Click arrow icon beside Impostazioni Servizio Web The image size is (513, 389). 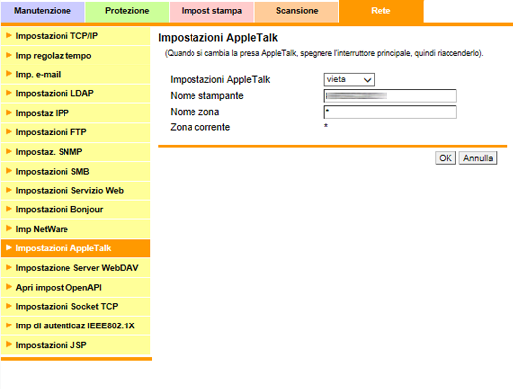pyautogui.click(x=9, y=190)
